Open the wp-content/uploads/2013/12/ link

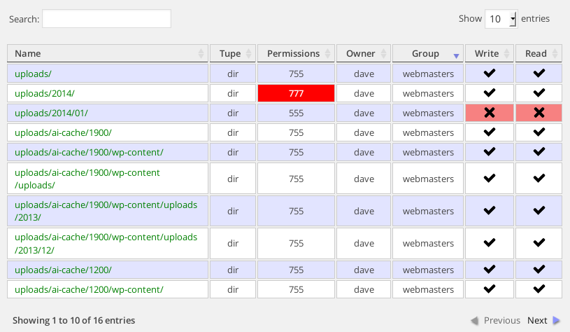[x=106, y=243]
